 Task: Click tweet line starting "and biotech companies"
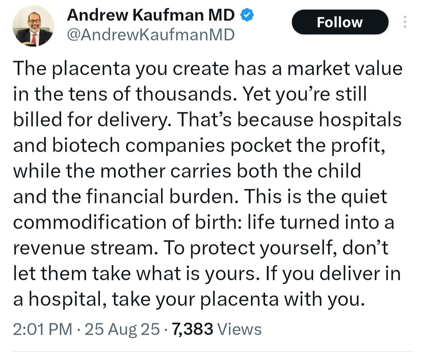click(x=199, y=145)
